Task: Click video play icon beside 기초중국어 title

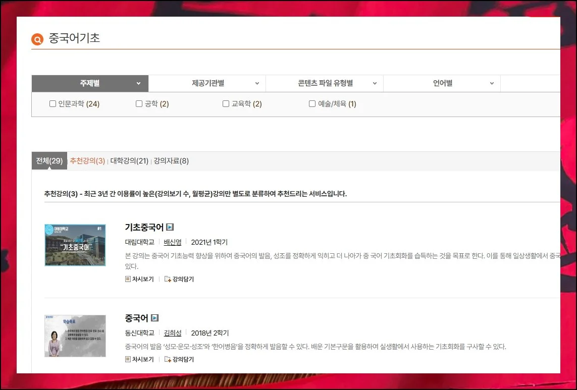Action: pyautogui.click(x=170, y=228)
